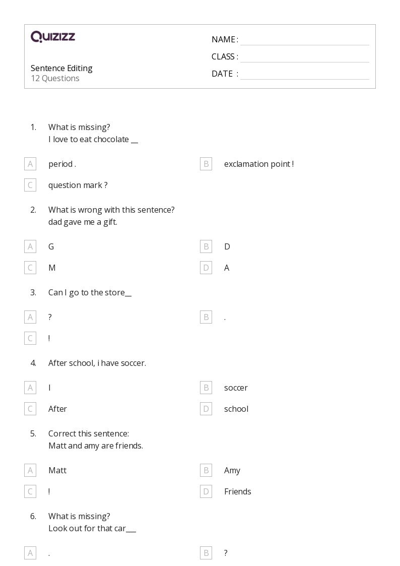Viewport: 400px width, 566px height.
Task: Select answer box A for 'period .'
Action: 30,164
